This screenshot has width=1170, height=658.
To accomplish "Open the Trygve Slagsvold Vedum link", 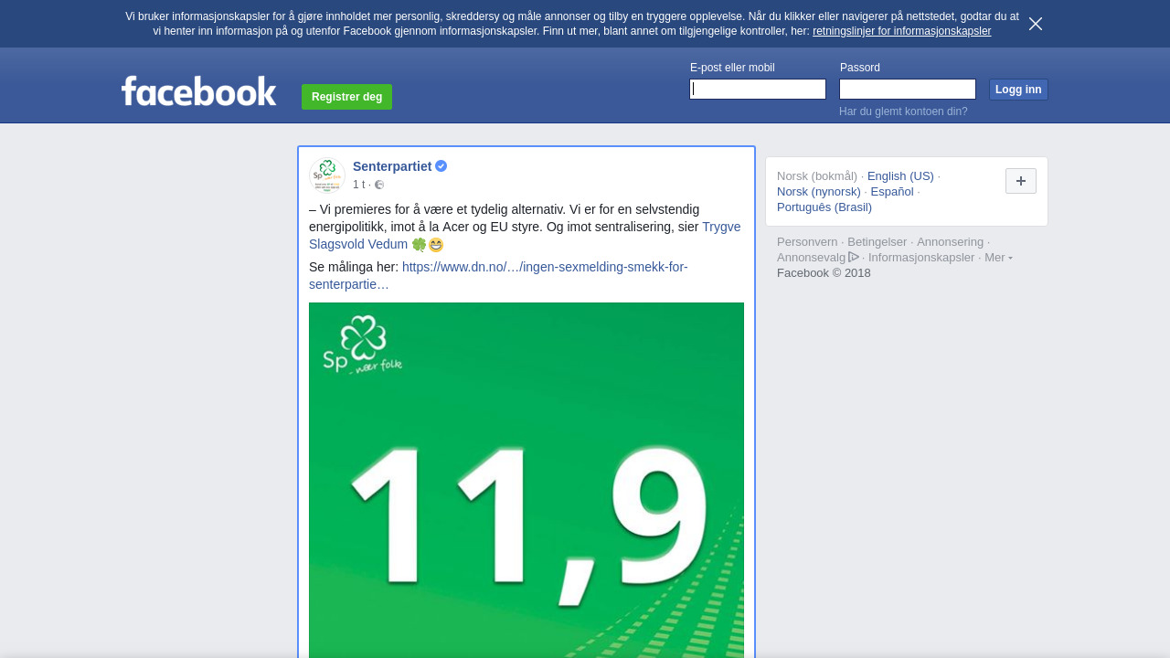I will (525, 236).
